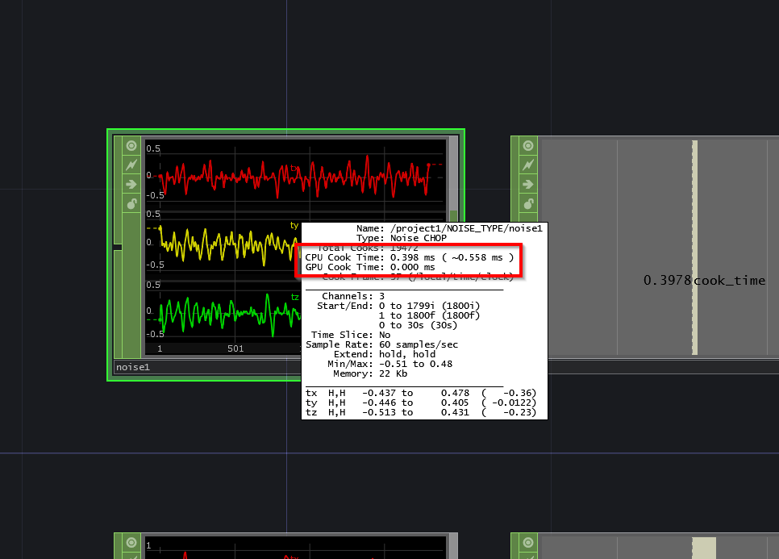Click the 'Extend: hold, hold' line
The width and height of the screenshot is (779, 559).
(385, 354)
